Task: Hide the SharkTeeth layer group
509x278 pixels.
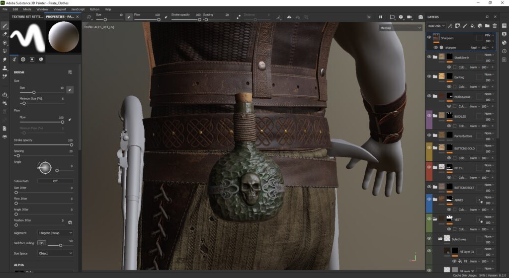Action: (429, 57)
